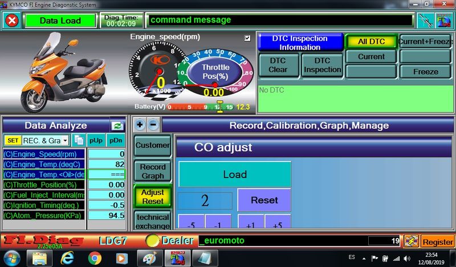The width and height of the screenshot is (456, 267).
Task: Select the Current DTC option
Action: tap(371, 56)
